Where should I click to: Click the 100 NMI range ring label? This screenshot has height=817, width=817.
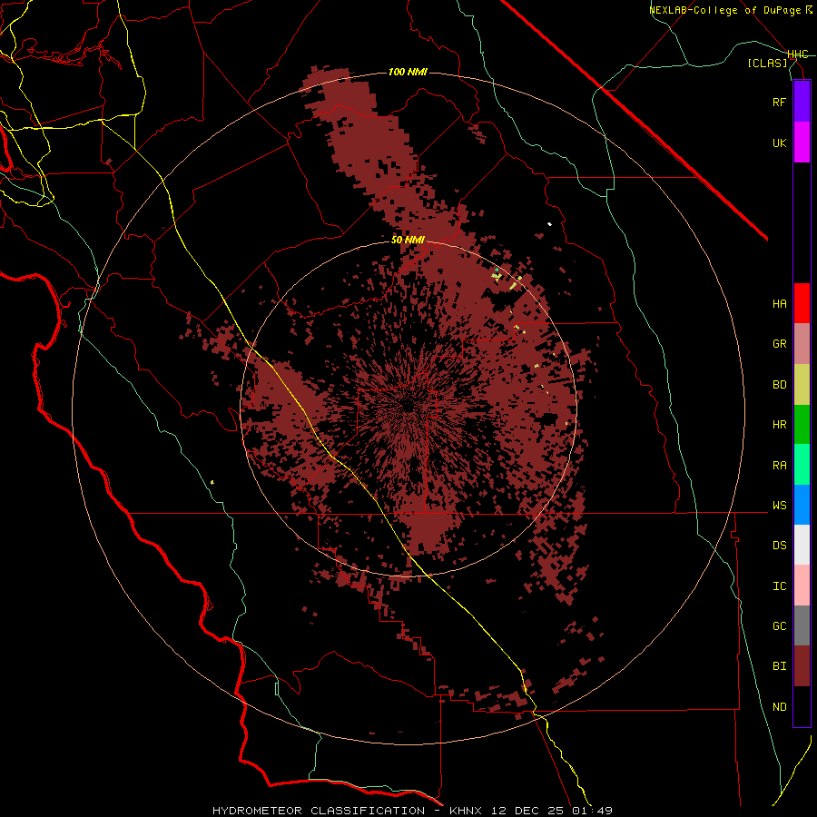click(x=408, y=72)
